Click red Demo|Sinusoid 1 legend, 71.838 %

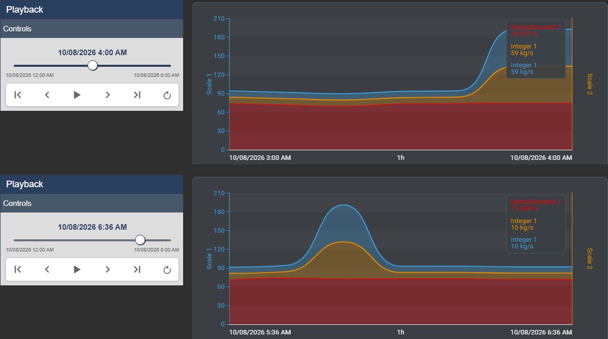coord(536,205)
